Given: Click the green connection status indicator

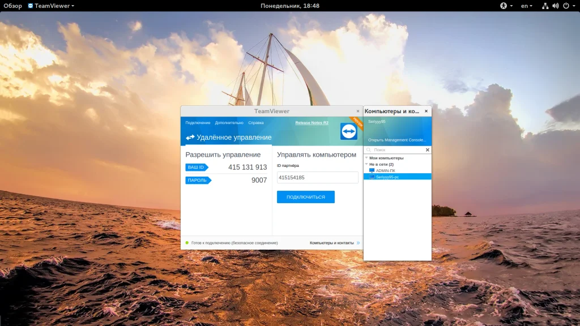Looking at the screenshot, I should click(187, 243).
